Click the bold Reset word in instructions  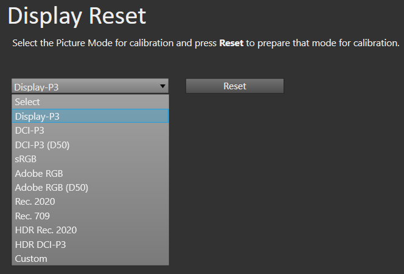coord(231,43)
